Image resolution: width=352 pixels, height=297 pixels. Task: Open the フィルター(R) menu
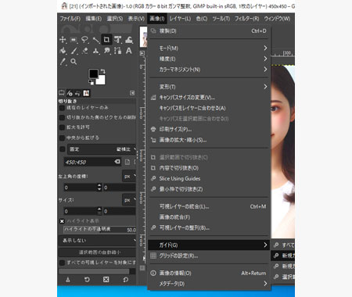(x=246, y=19)
